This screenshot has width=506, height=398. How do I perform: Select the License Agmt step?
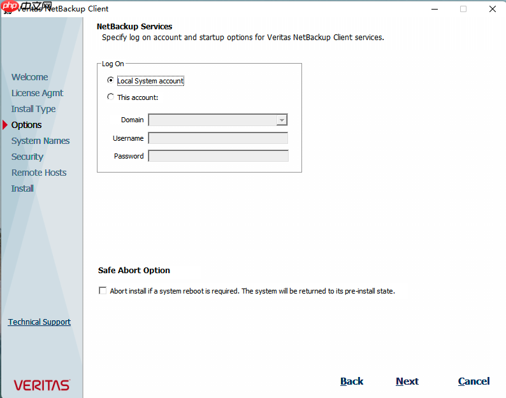pos(37,93)
